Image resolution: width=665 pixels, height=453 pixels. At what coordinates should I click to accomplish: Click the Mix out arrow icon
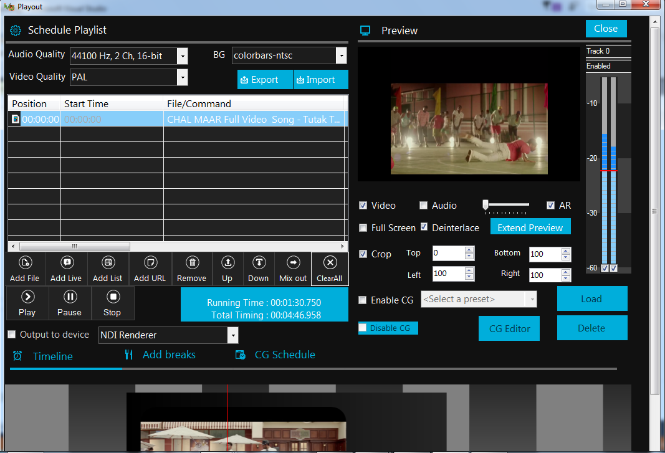(x=293, y=263)
